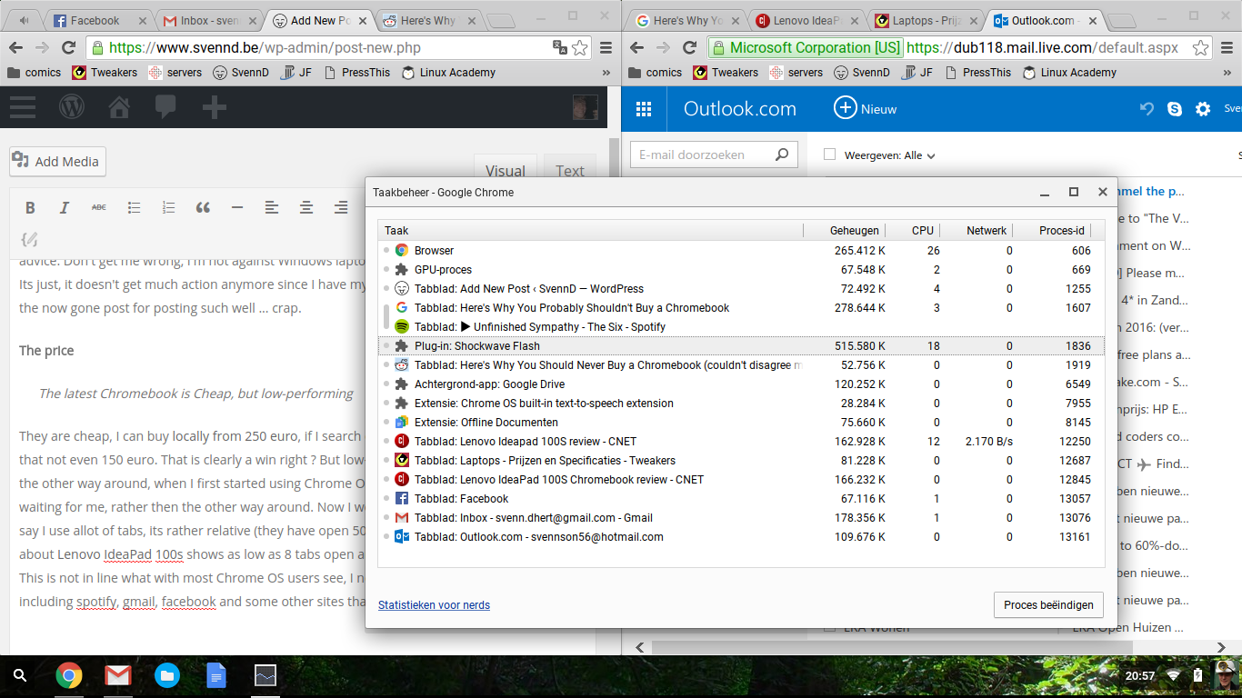
Task: Launch Chrome from the taskbar
Action: pyautogui.click(x=70, y=676)
